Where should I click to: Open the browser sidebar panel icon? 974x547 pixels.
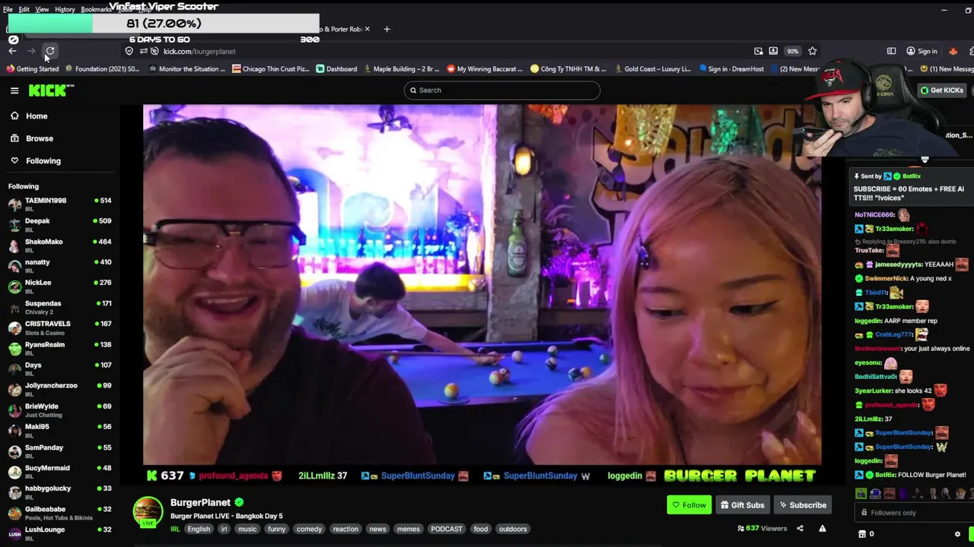(x=891, y=51)
